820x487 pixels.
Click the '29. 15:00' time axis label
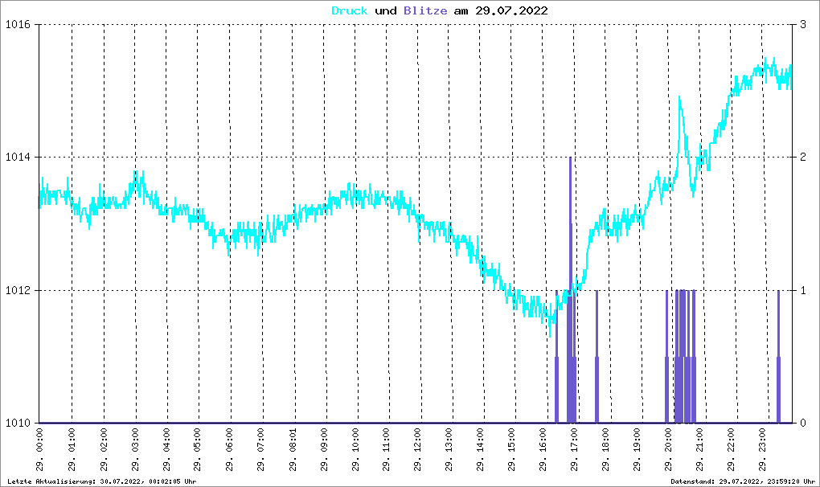[x=511, y=450]
